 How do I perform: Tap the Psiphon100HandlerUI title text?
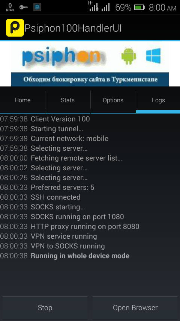[73, 28]
